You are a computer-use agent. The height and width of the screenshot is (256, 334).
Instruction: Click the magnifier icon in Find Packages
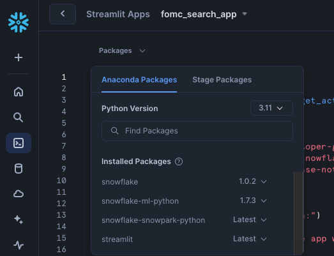tap(114, 131)
